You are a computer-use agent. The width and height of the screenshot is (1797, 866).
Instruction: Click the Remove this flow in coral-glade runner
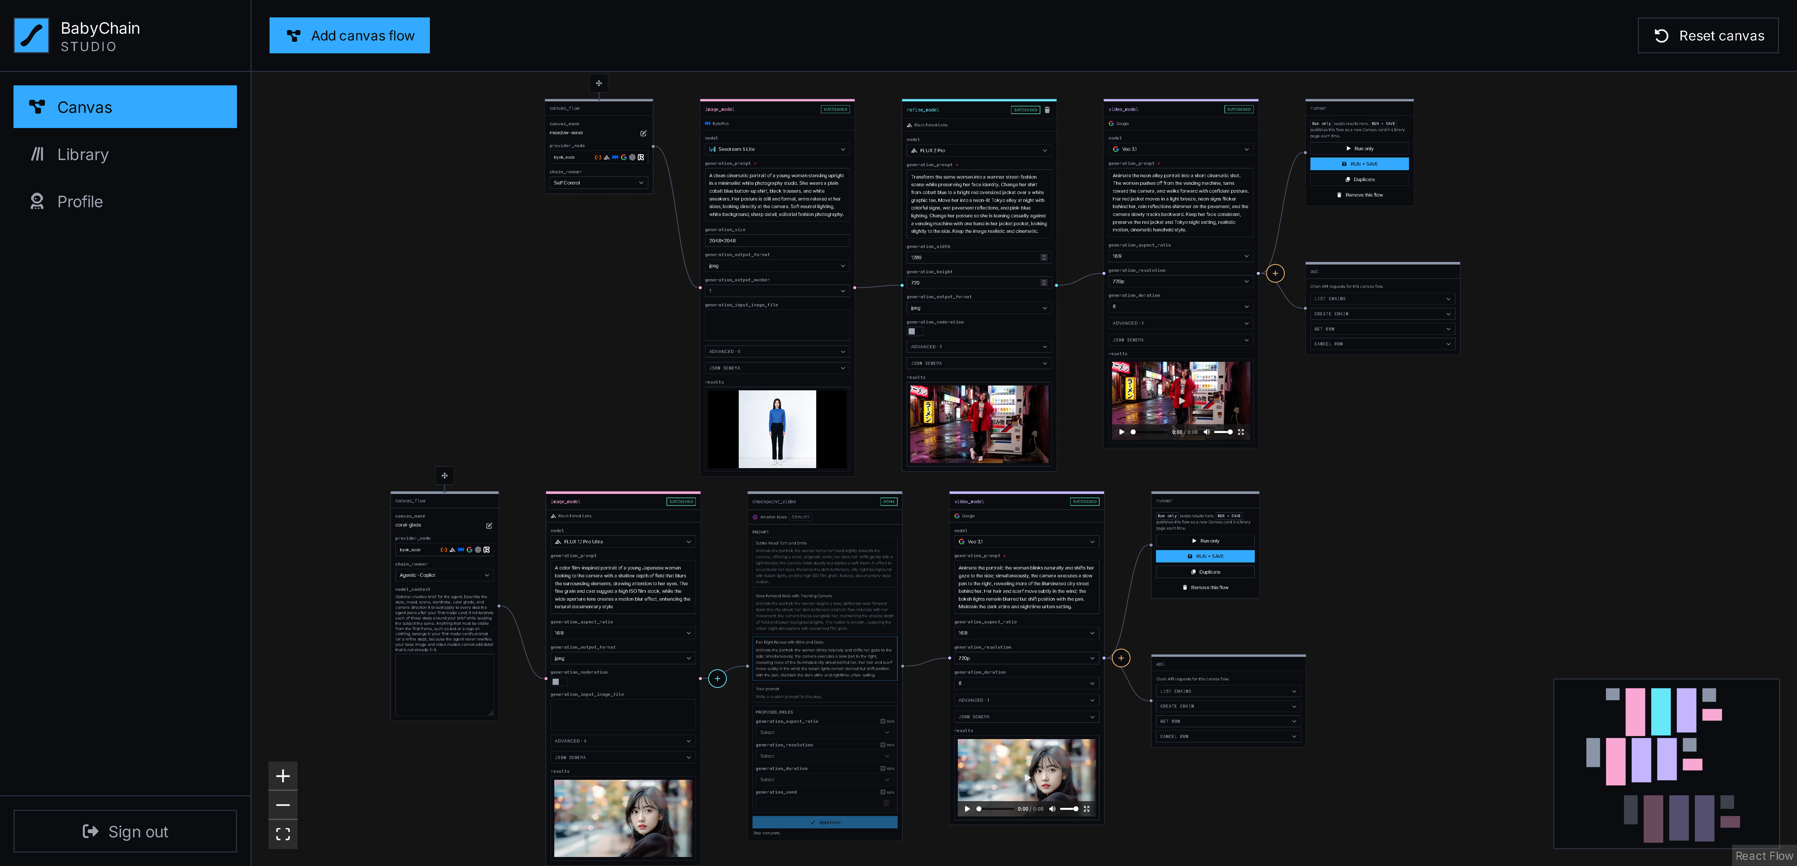click(x=1205, y=587)
